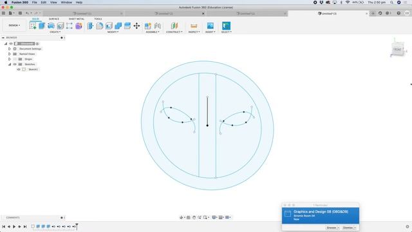Screen dimensions: 412x232
Task: Click the Redo arrow icon
Action: 36,13
